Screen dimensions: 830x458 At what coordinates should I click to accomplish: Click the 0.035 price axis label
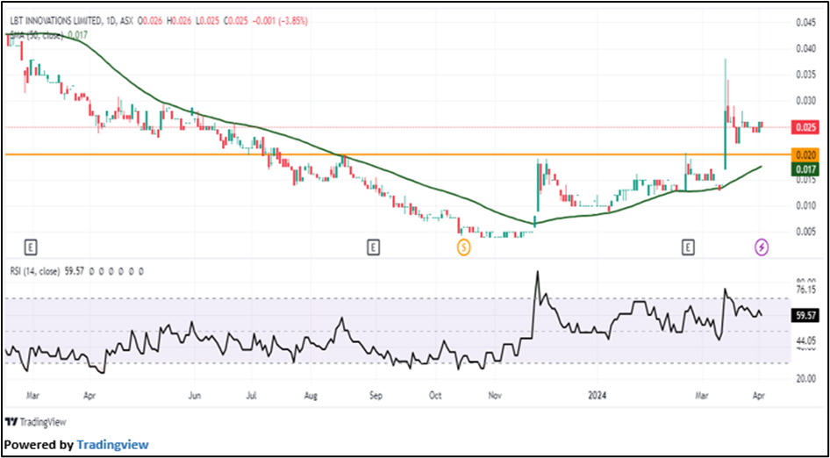(805, 75)
